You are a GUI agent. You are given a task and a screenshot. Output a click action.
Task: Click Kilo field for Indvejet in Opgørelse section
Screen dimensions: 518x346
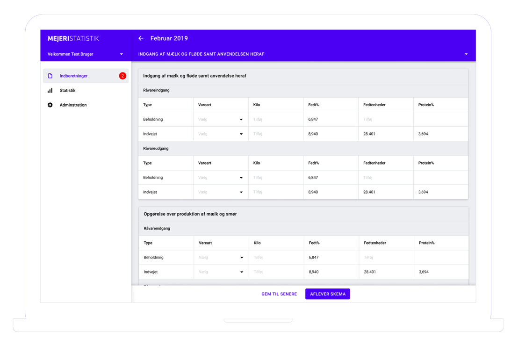click(x=276, y=272)
